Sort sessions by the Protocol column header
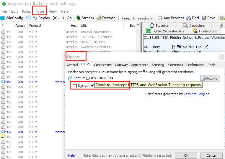 click(35, 26)
